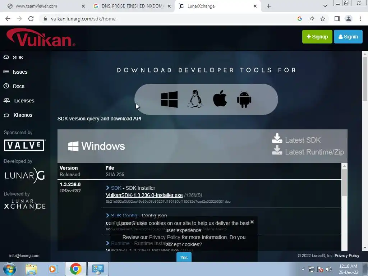Open a new browser tab
Image resolution: width=368 pixels, height=276 pixels.
[269, 6]
